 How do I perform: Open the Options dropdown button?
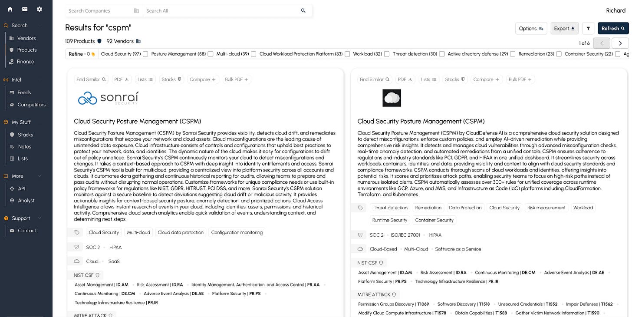pos(531,29)
